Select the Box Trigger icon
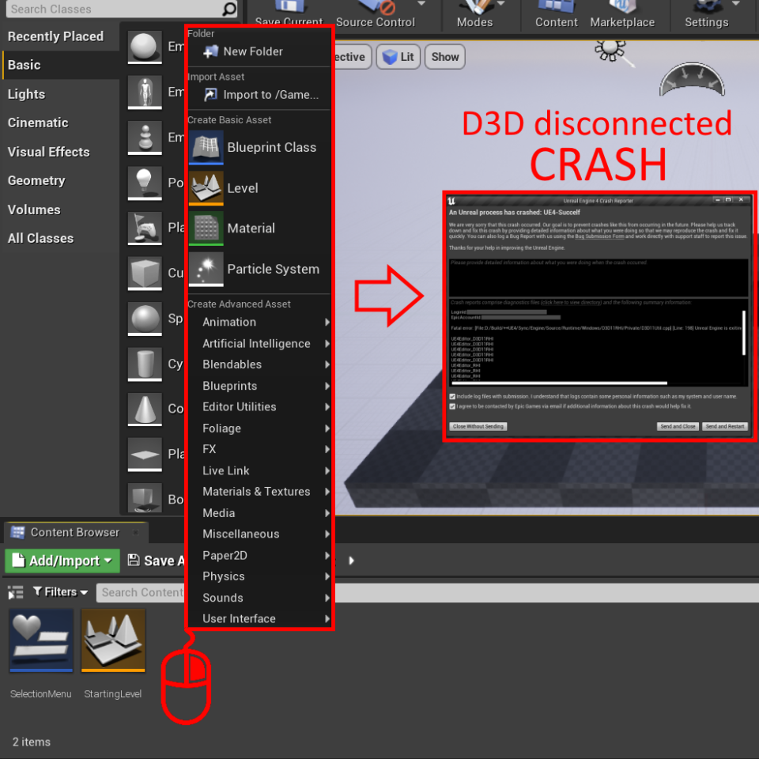This screenshot has width=759, height=759. coord(145,497)
